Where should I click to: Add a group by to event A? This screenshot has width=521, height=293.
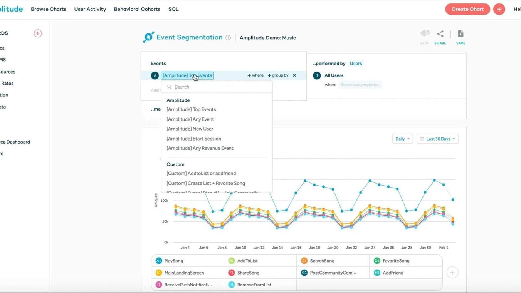(278, 75)
